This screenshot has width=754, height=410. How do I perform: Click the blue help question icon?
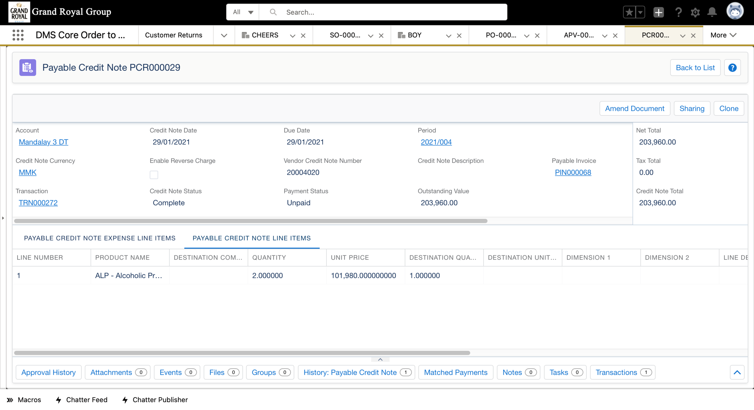[x=732, y=67]
